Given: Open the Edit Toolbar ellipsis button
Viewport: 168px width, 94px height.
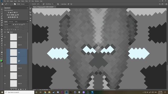Looking at the screenshot, I should pos(2,57).
